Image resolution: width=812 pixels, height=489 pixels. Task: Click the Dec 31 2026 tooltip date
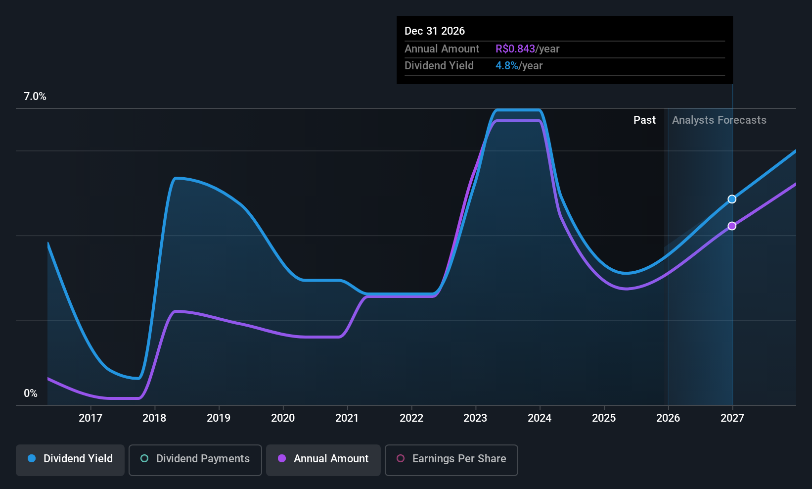coord(435,31)
